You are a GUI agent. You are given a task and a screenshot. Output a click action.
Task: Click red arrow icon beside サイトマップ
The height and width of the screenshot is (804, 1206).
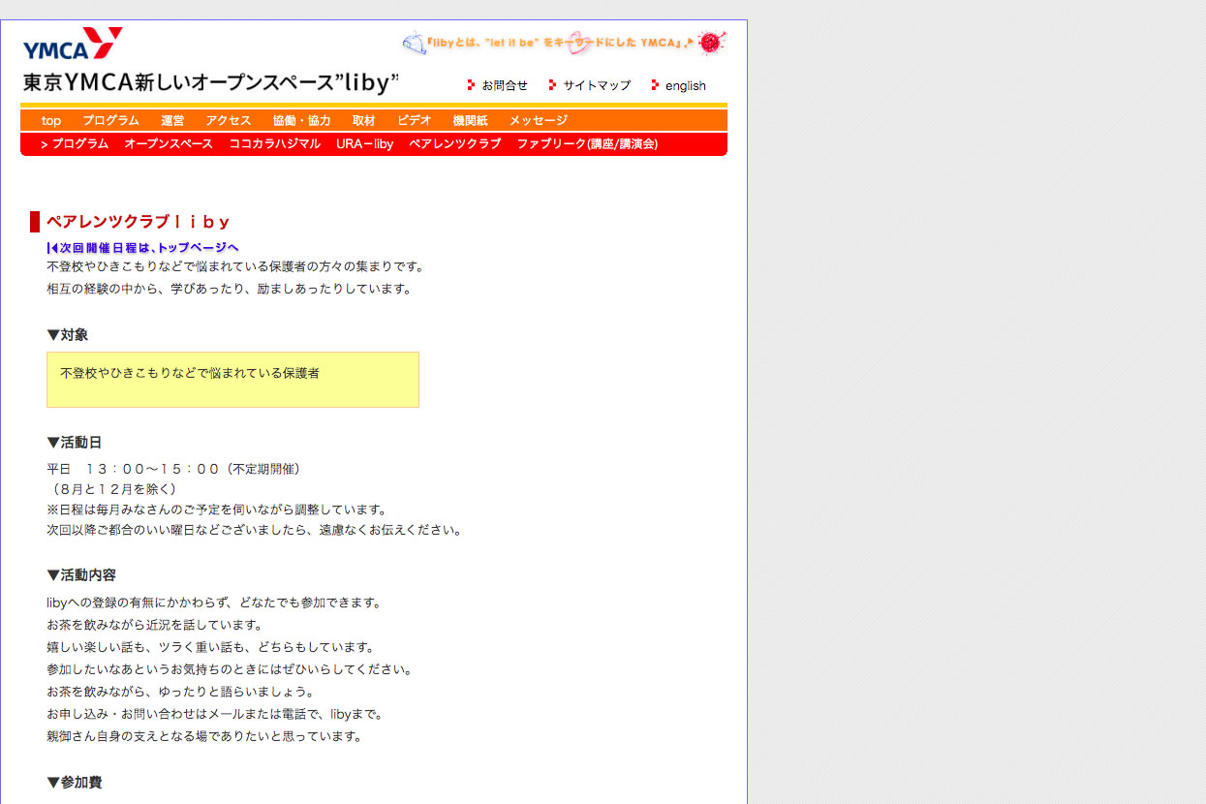click(553, 85)
